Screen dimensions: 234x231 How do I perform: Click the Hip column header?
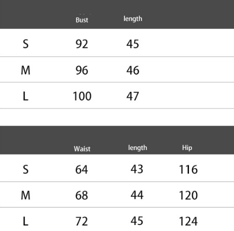187,147
